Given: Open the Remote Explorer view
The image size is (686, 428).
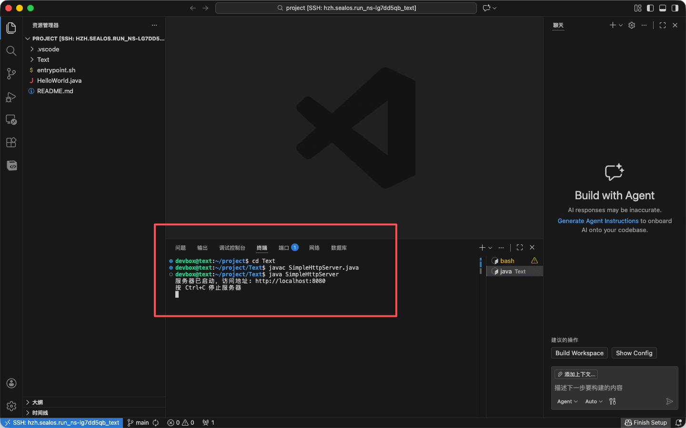Looking at the screenshot, I should [x=11, y=120].
